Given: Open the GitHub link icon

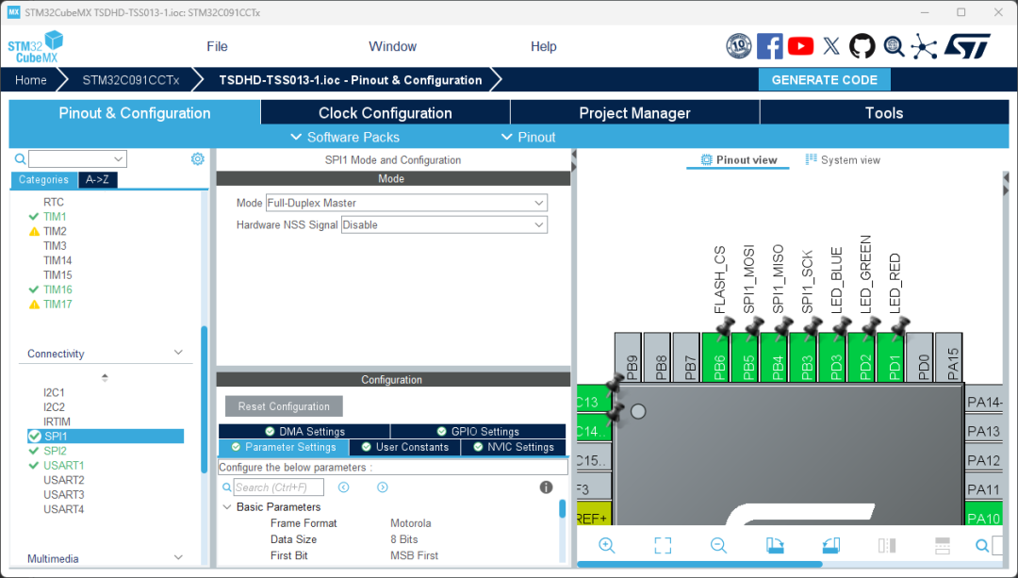Looking at the screenshot, I should (862, 46).
